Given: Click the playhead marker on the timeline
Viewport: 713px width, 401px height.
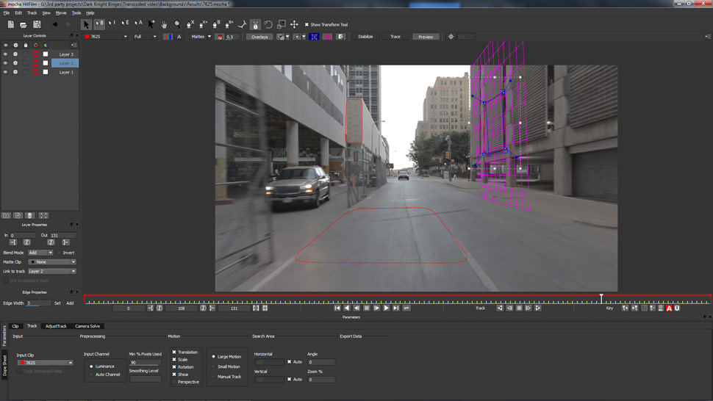Looking at the screenshot, I should 601,297.
